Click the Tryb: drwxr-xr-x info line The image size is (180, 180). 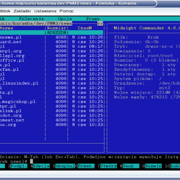click(147, 46)
